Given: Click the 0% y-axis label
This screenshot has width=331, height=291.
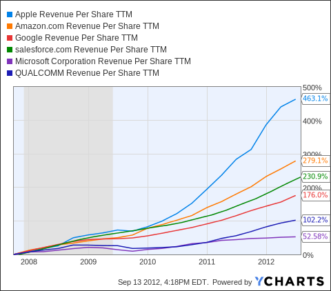Looking at the screenshot, I should [308, 255].
